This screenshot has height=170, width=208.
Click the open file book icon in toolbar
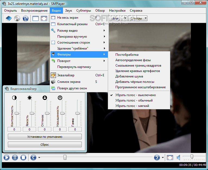tap(9, 18)
